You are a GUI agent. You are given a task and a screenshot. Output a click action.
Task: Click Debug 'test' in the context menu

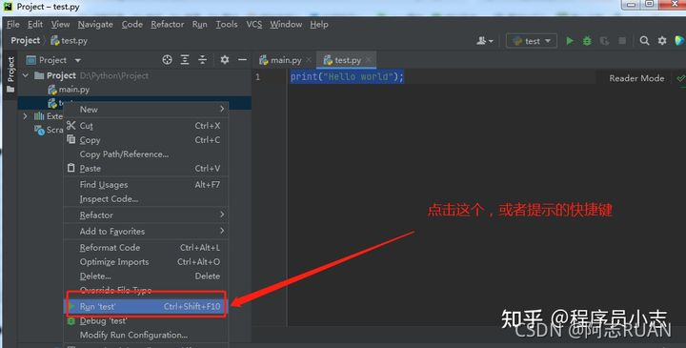[x=146, y=321]
